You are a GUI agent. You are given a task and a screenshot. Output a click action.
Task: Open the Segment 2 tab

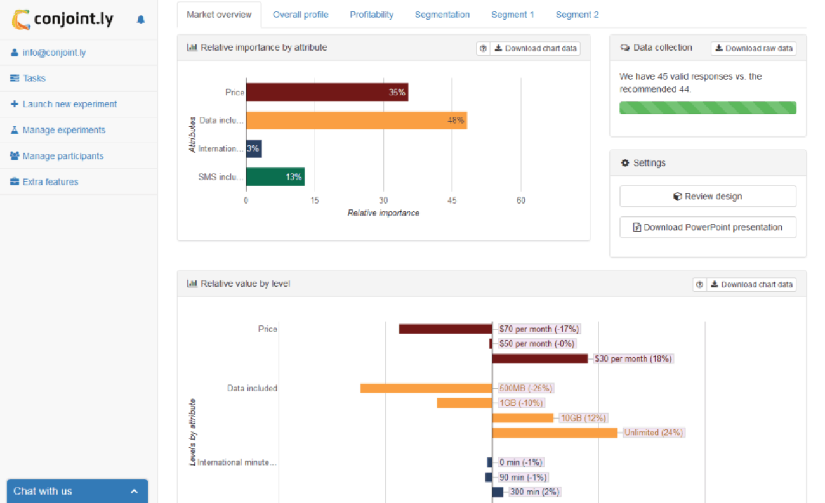tap(577, 15)
